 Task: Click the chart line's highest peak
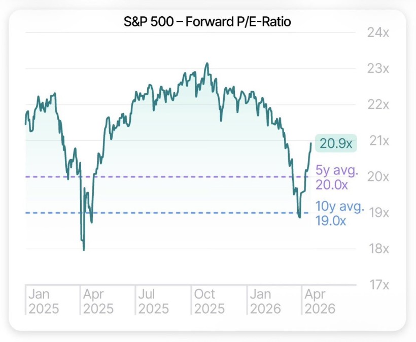(206, 64)
